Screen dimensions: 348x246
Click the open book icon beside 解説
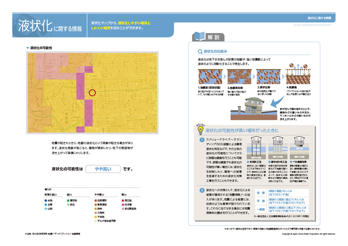[x=199, y=36]
